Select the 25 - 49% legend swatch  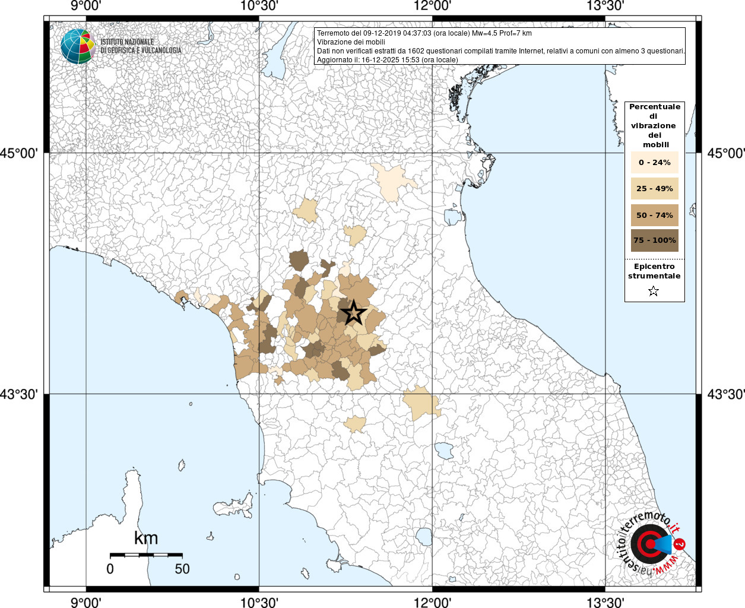tap(655, 188)
